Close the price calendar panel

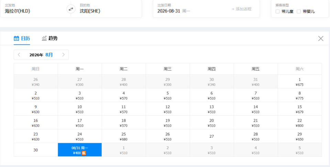(321, 38)
